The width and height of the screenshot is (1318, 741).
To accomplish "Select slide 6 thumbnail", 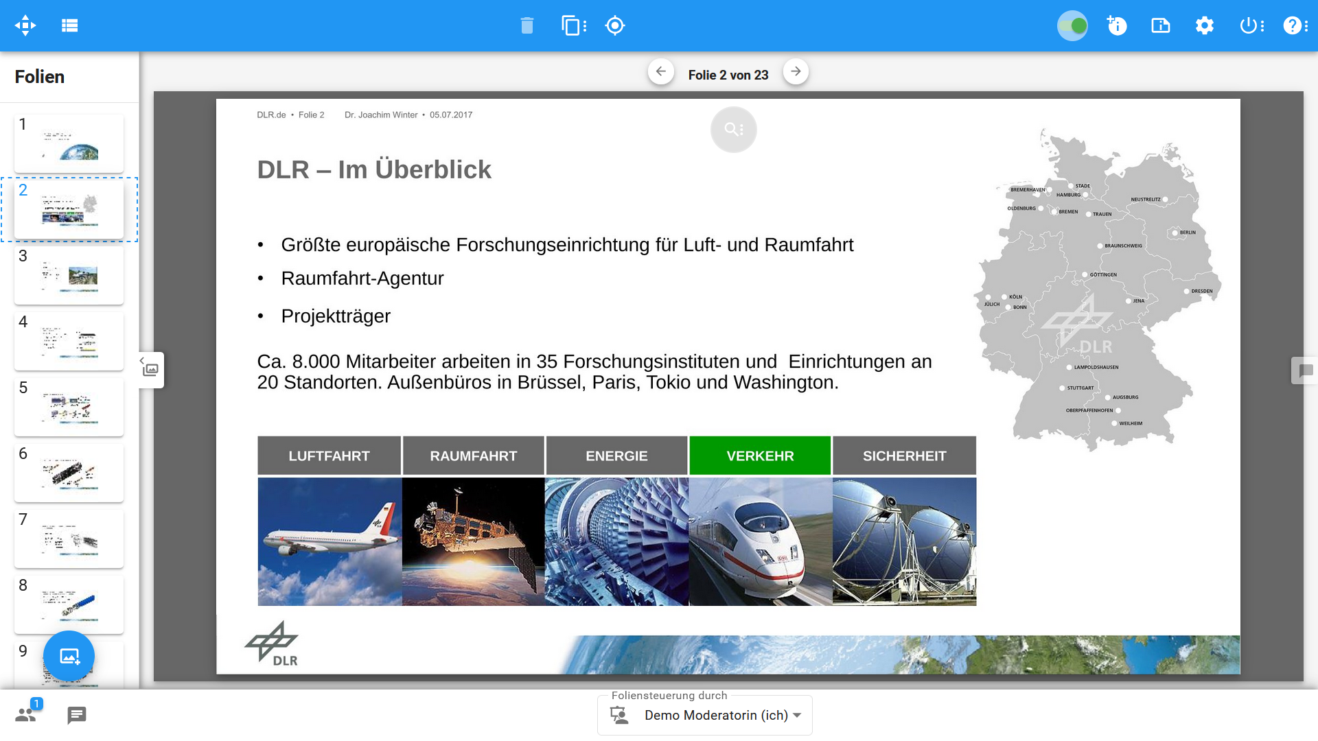I will (69, 473).
